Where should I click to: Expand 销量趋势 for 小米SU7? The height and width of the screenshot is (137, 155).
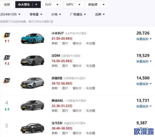tap(144, 39)
